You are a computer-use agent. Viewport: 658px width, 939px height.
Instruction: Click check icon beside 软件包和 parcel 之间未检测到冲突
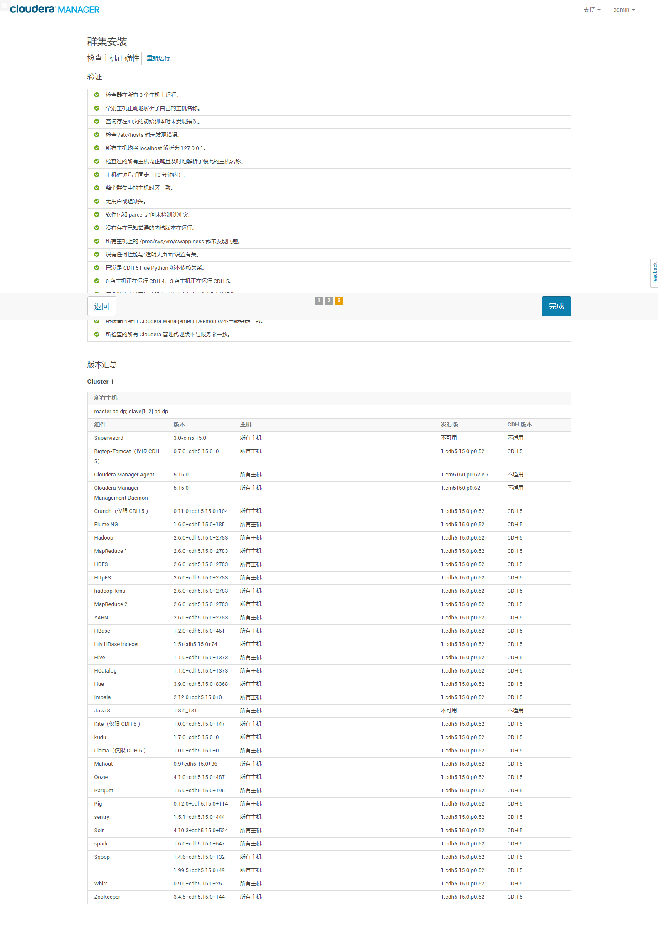click(96, 214)
